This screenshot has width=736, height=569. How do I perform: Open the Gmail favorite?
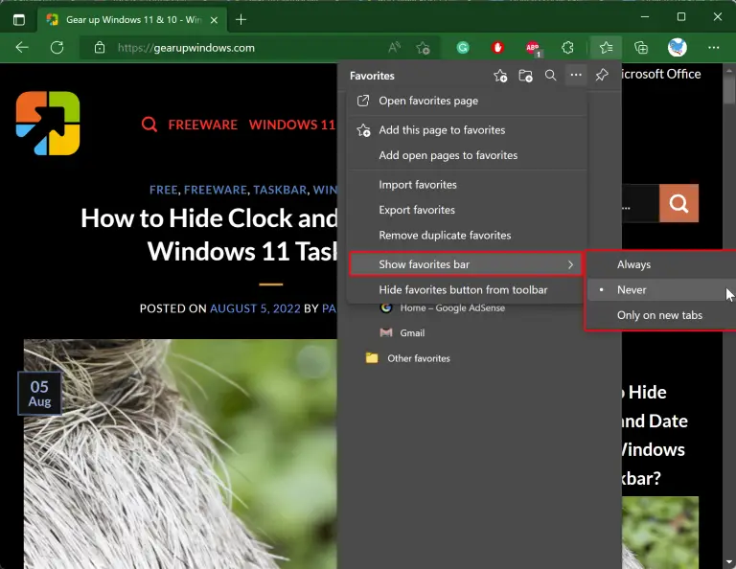coord(402,333)
